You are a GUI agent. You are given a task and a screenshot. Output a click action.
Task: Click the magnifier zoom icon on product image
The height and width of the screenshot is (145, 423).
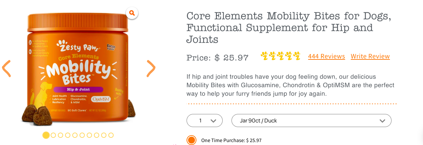[132, 13]
